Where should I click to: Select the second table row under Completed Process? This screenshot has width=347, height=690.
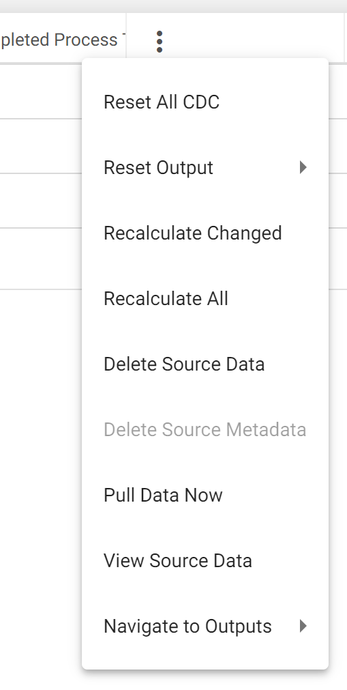(x=41, y=145)
